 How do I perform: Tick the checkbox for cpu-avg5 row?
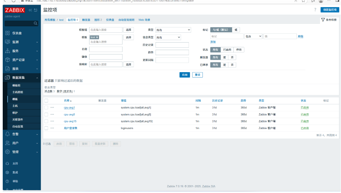click(46, 114)
